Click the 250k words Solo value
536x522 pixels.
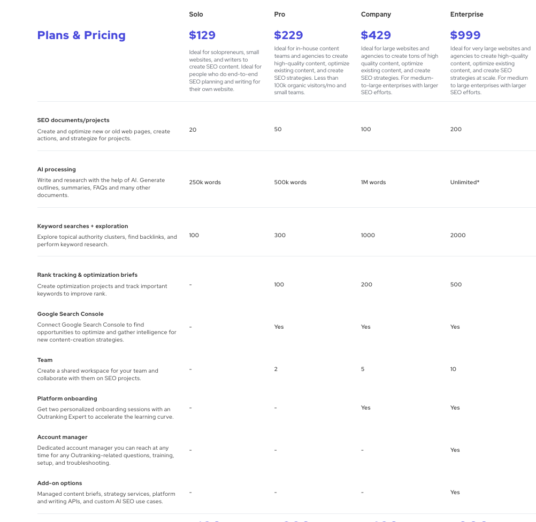[205, 183]
